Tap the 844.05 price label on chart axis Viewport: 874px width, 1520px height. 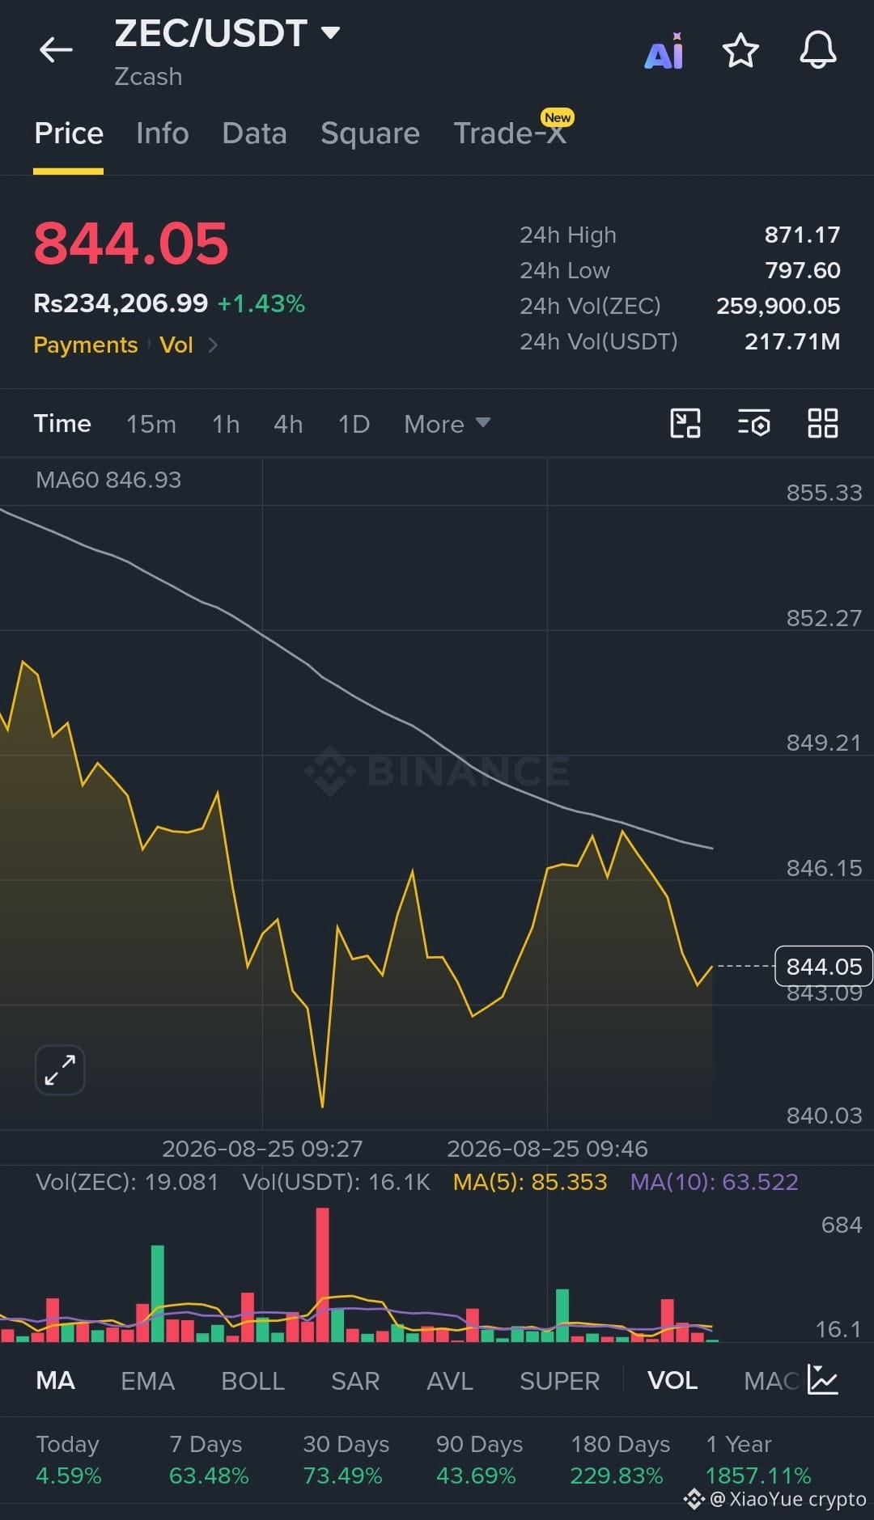pyautogui.click(x=824, y=966)
